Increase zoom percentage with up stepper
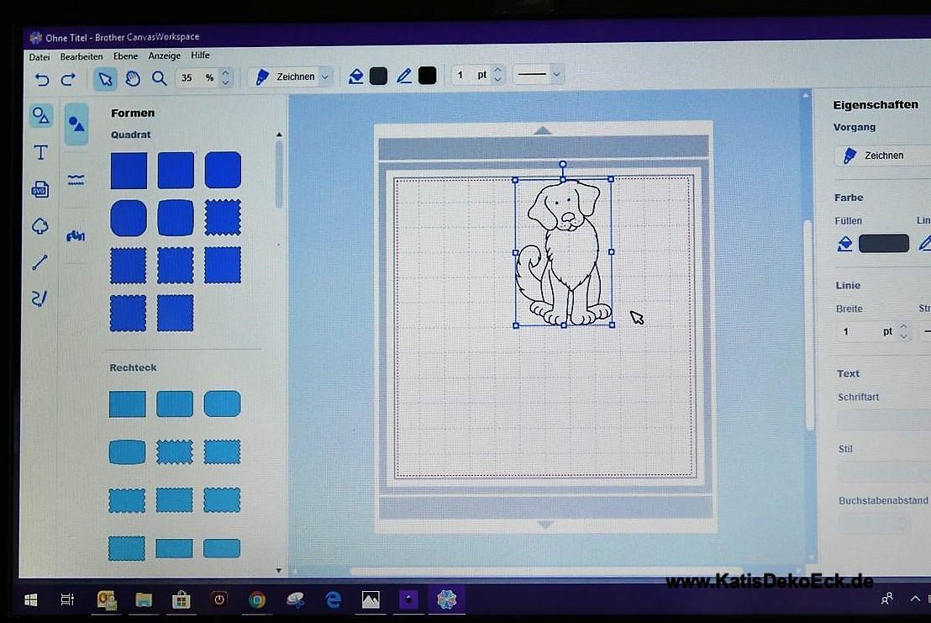Viewport: 931px width, 623px height. (224, 72)
